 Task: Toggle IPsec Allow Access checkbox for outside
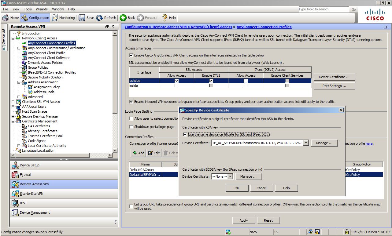[x=246, y=81]
